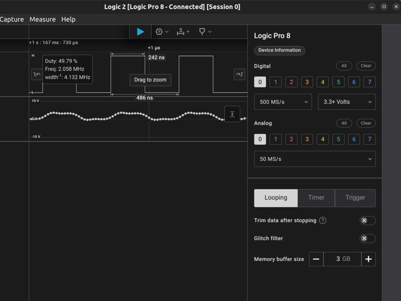Switch to the Trigger capture mode tab
This screenshot has width=401, height=301.
pyautogui.click(x=355, y=198)
